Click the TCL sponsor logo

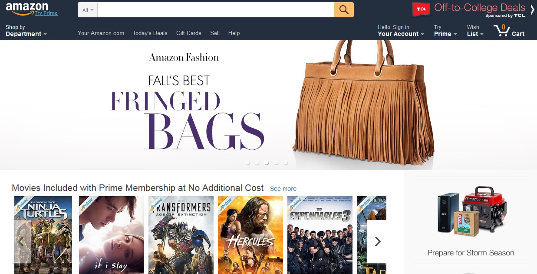point(420,9)
